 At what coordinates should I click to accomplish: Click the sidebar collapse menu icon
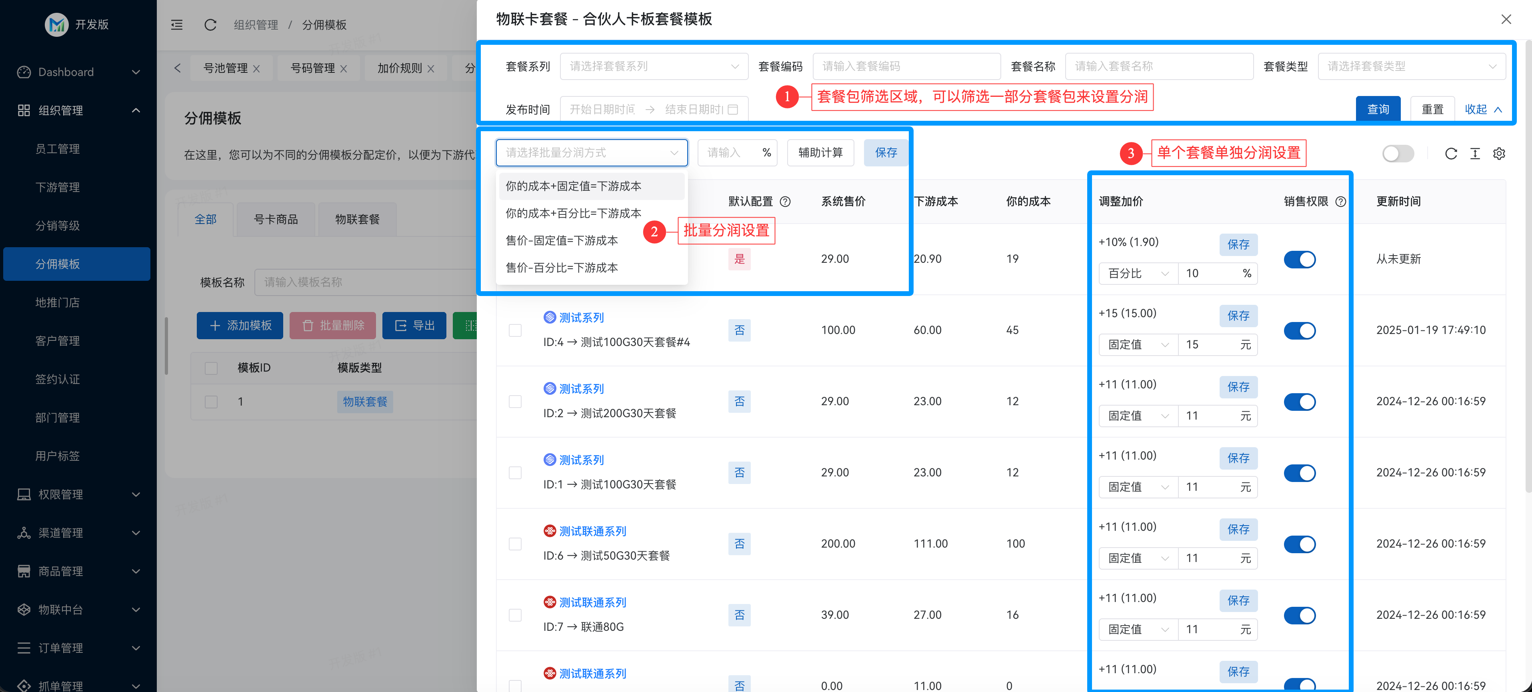177,25
